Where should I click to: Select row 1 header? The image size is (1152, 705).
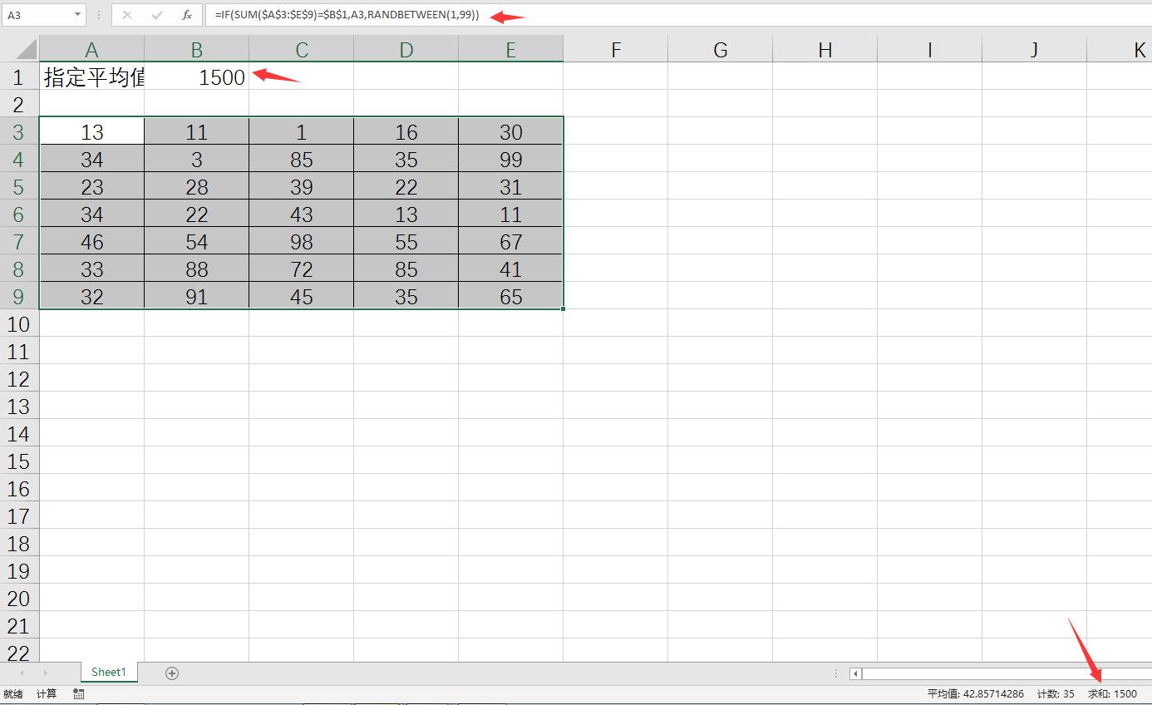click(x=19, y=76)
